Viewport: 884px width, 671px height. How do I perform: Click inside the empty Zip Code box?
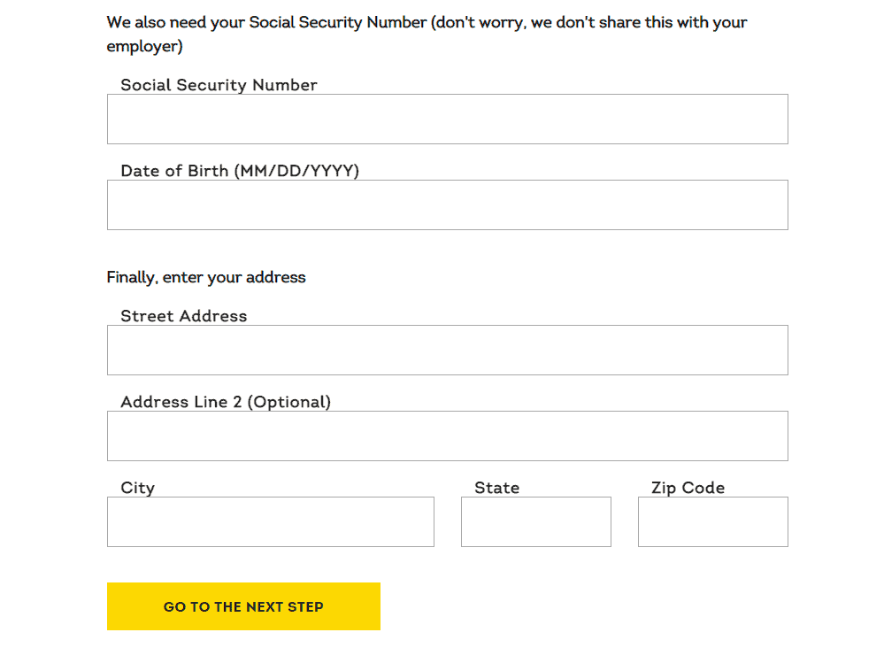pyautogui.click(x=712, y=521)
